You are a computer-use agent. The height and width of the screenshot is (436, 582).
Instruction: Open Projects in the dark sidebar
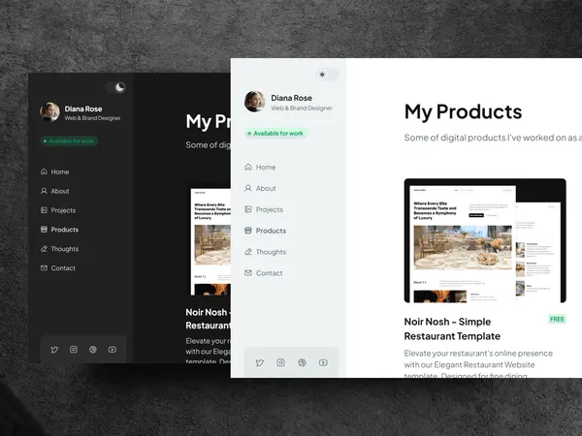[58, 210]
